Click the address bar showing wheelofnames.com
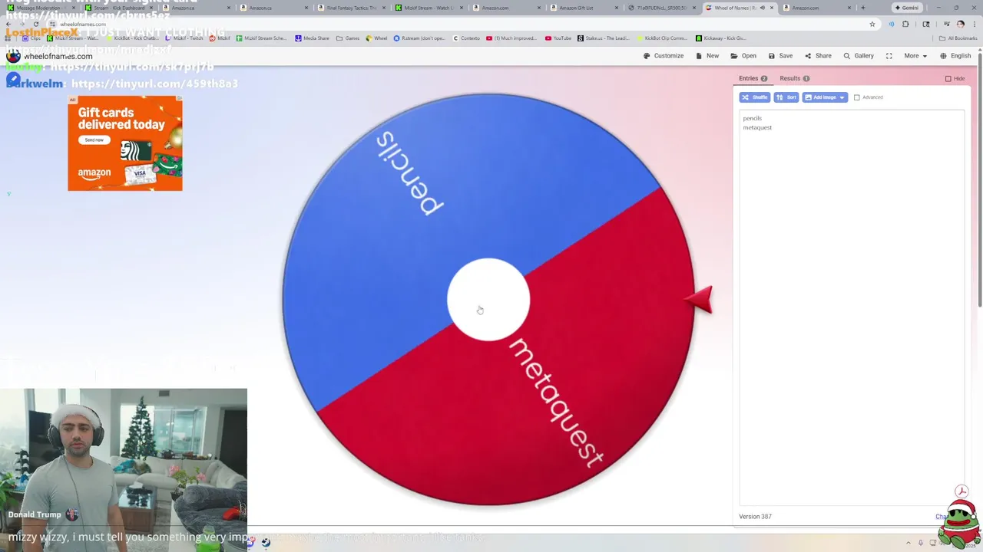This screenshot has width=983, height=552. 461,24
